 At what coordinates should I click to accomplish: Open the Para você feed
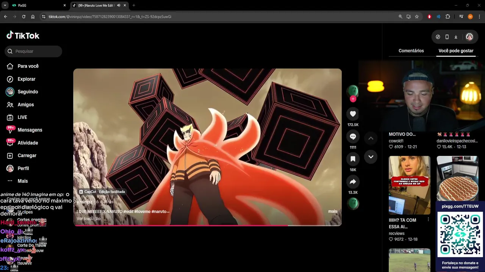(23, 66)
